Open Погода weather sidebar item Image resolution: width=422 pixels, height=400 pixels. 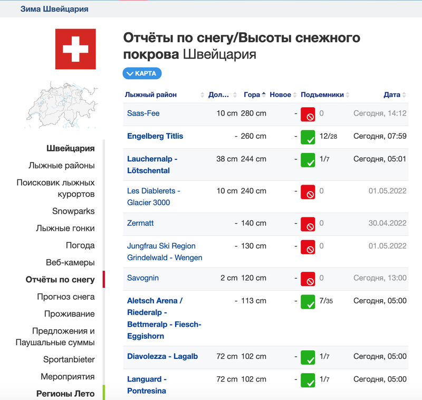(80, 245)
